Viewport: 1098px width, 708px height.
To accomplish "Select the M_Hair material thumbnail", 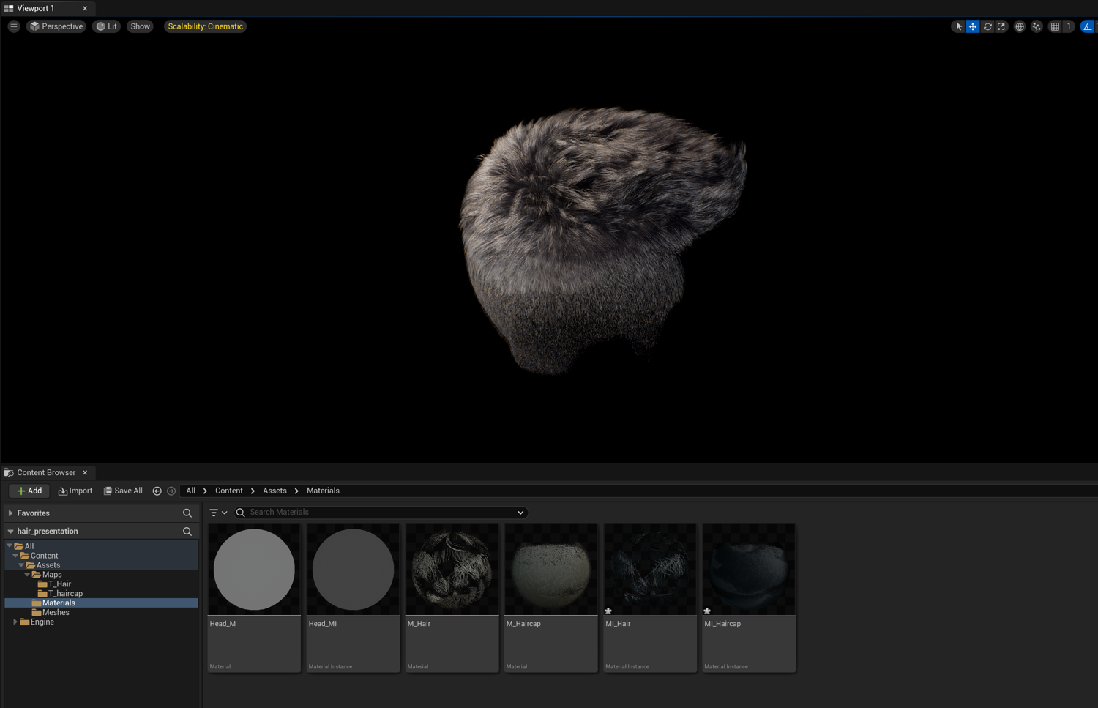I will [x=452, y=570].
